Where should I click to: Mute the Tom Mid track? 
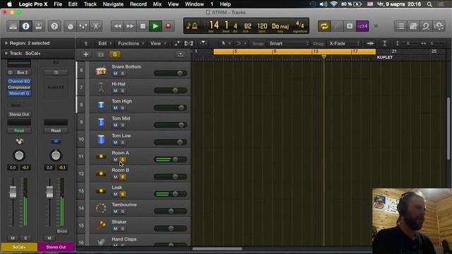[115, 126]
